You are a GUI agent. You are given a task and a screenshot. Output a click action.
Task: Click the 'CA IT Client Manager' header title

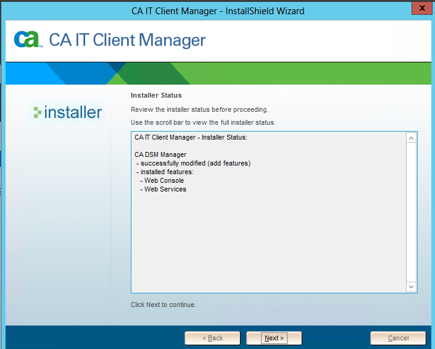tap(127, 40)
